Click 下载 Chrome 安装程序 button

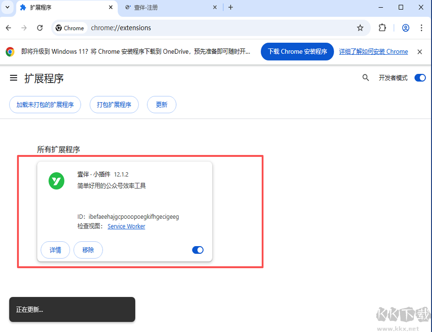[297, 51]
